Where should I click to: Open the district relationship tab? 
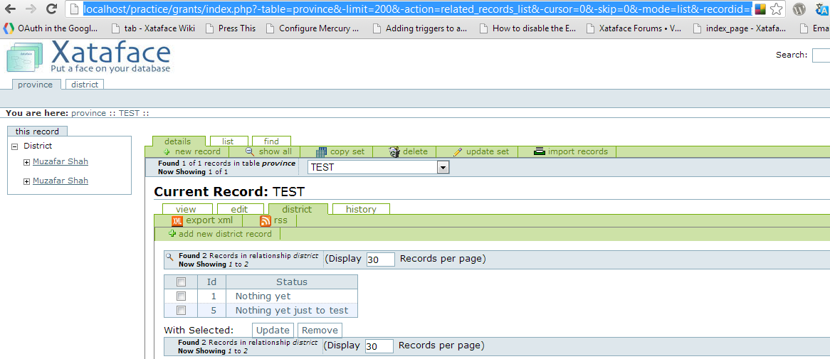point(297,210)
